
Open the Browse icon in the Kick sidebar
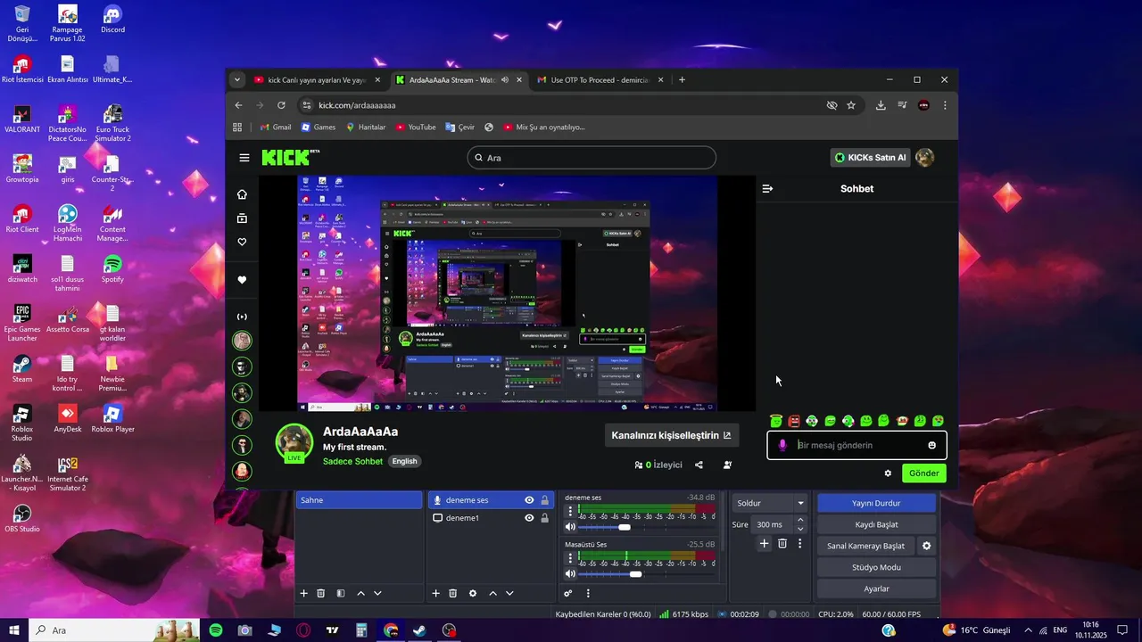tap(242, 218)
